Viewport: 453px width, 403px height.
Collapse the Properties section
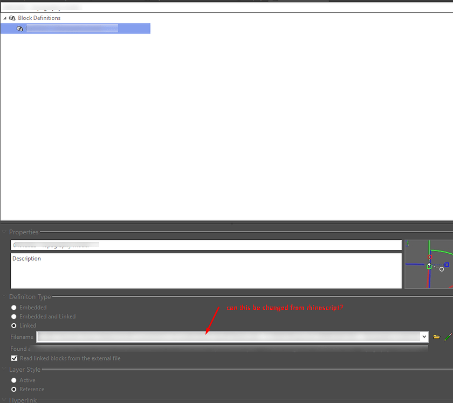click(4, 232)
